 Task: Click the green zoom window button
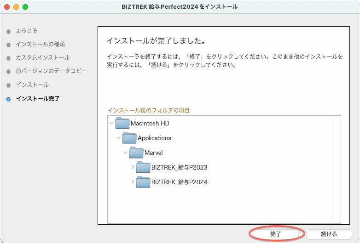[x=25, y=7]
